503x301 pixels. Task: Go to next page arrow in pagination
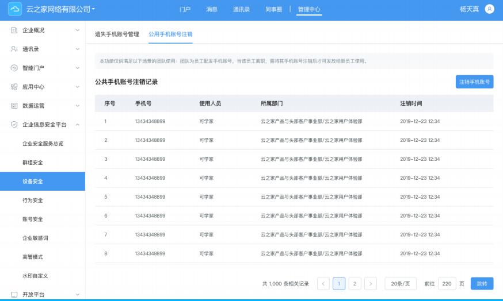click(x=371, y=284)
